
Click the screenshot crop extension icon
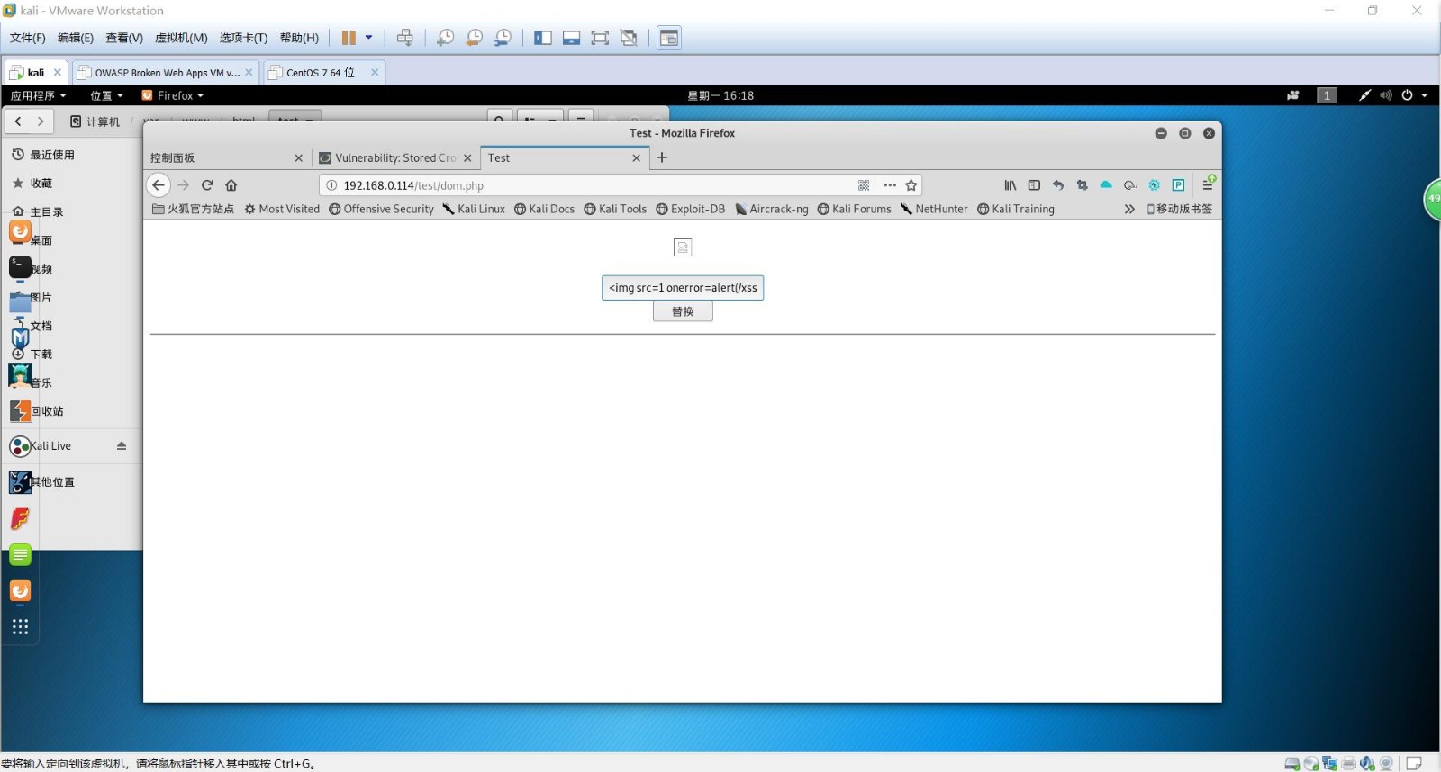coord(1083,185)
